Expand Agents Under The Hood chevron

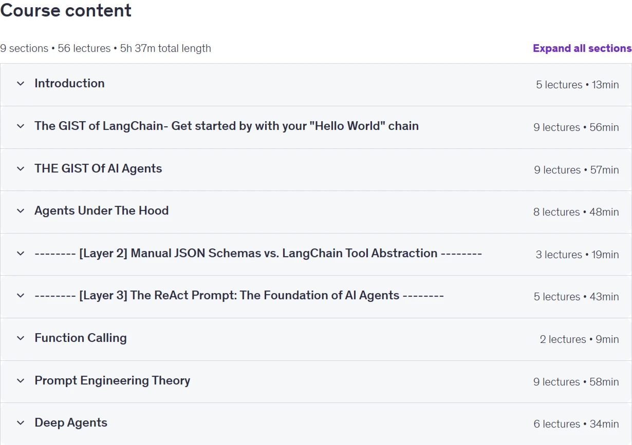21,211
